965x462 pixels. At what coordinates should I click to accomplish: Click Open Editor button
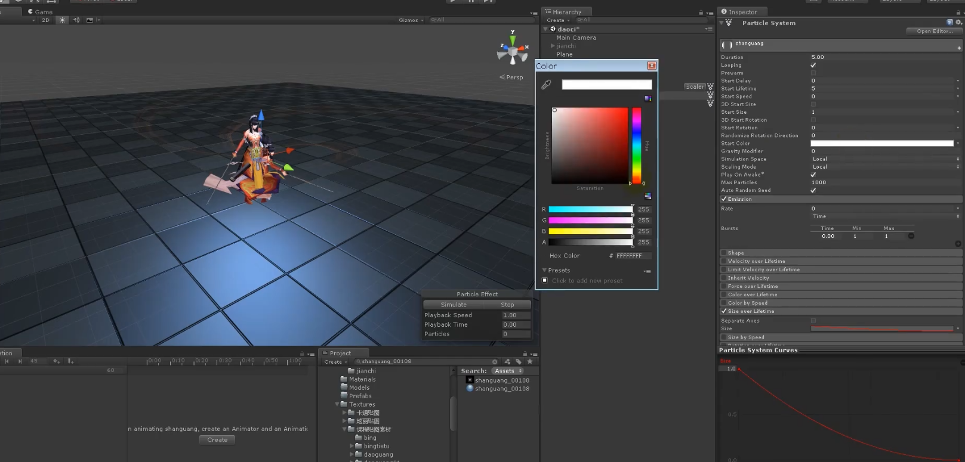[x=935, y=31]
